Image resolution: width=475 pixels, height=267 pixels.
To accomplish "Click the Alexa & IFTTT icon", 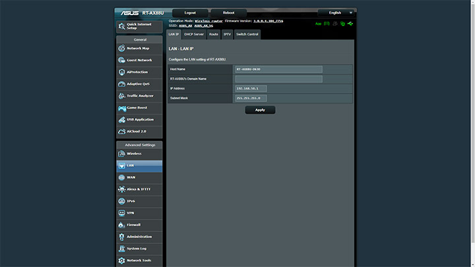I will tap(122, 189).
